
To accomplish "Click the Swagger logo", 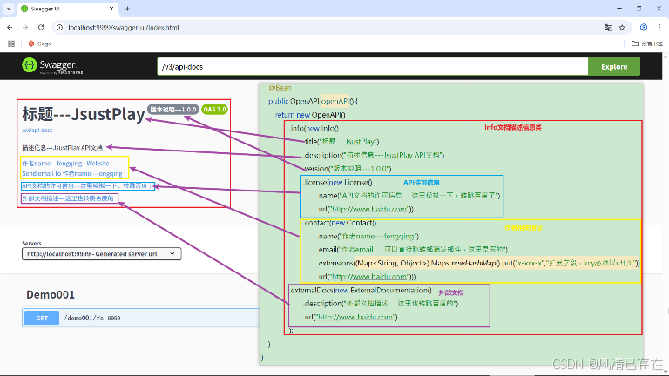I will (52, 66).
